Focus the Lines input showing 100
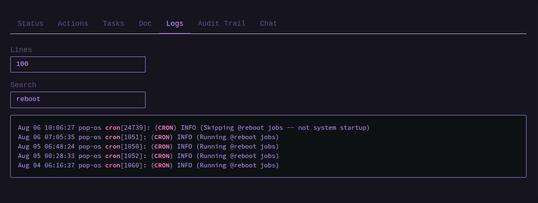This screenshot has height=203, width=538. coord(78,64)
